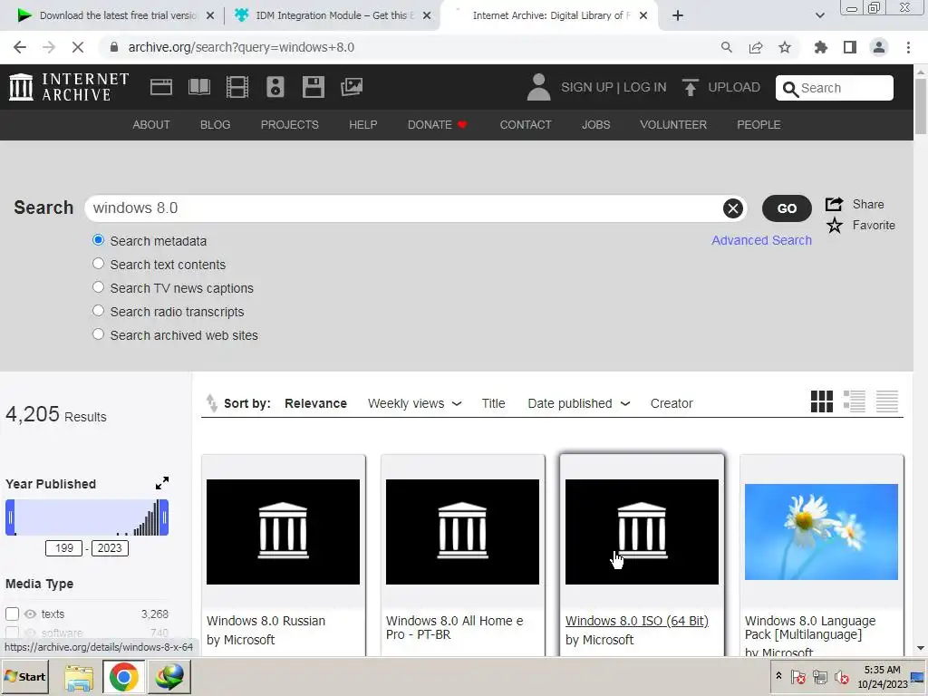Screen dimensions: 928x696
Task: Select Search TV news captions option
Action: coord(98,287)
